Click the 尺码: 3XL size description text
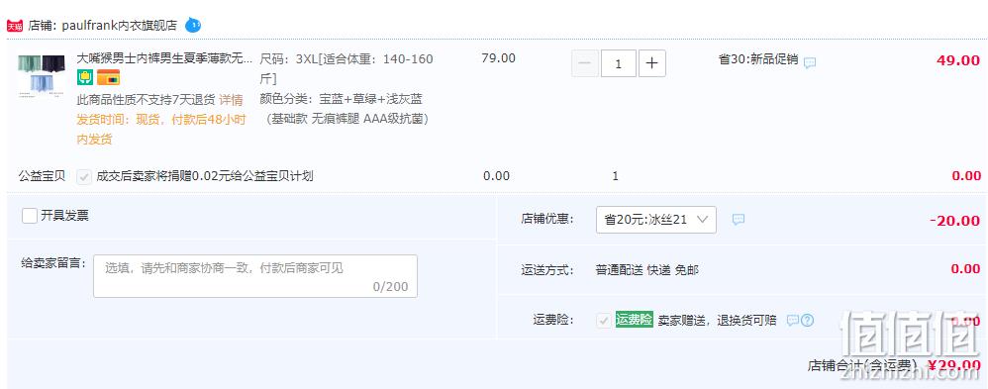The height and width of the screenshot is (389, 988). tap(346, 68)
